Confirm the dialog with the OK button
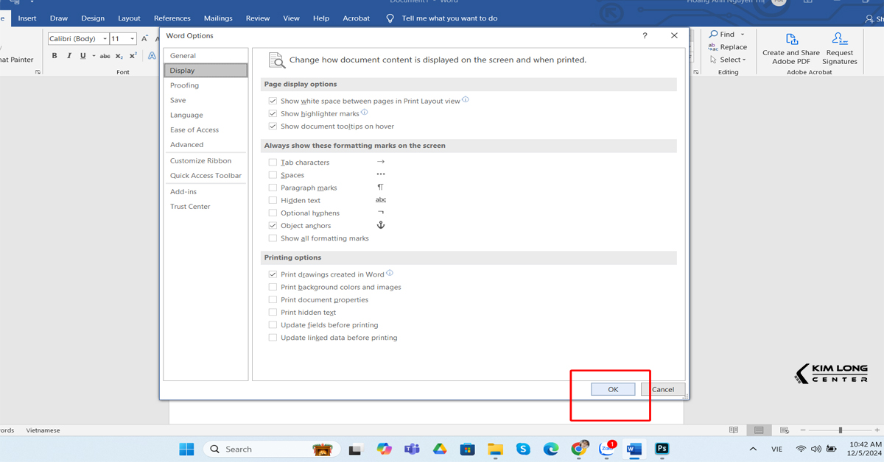884x462 pixels. [x=613, y=389]
